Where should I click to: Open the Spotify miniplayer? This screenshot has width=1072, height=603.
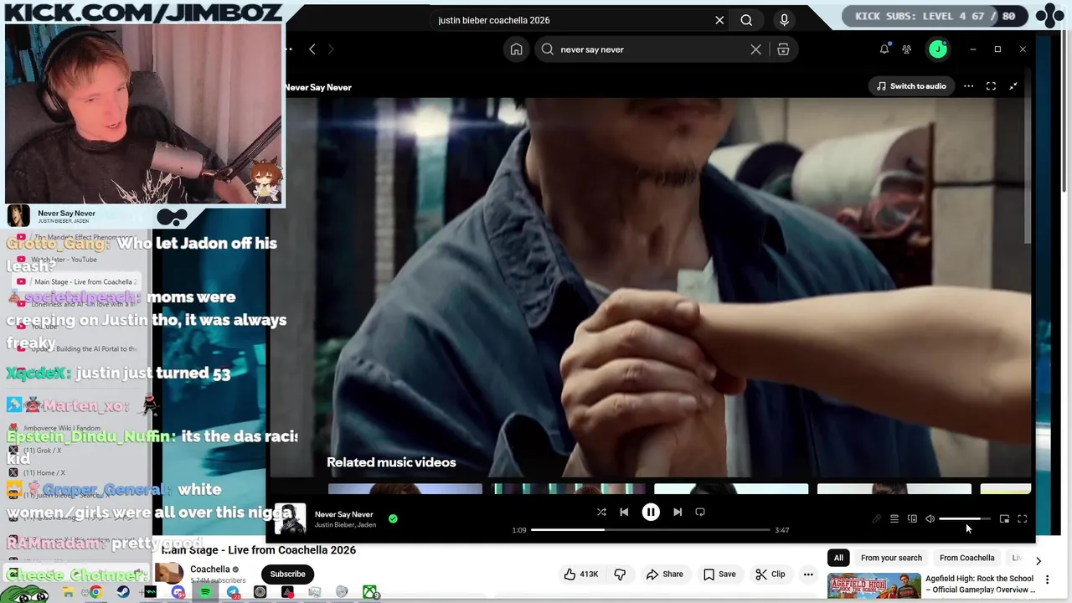(x=1004, y=519)
